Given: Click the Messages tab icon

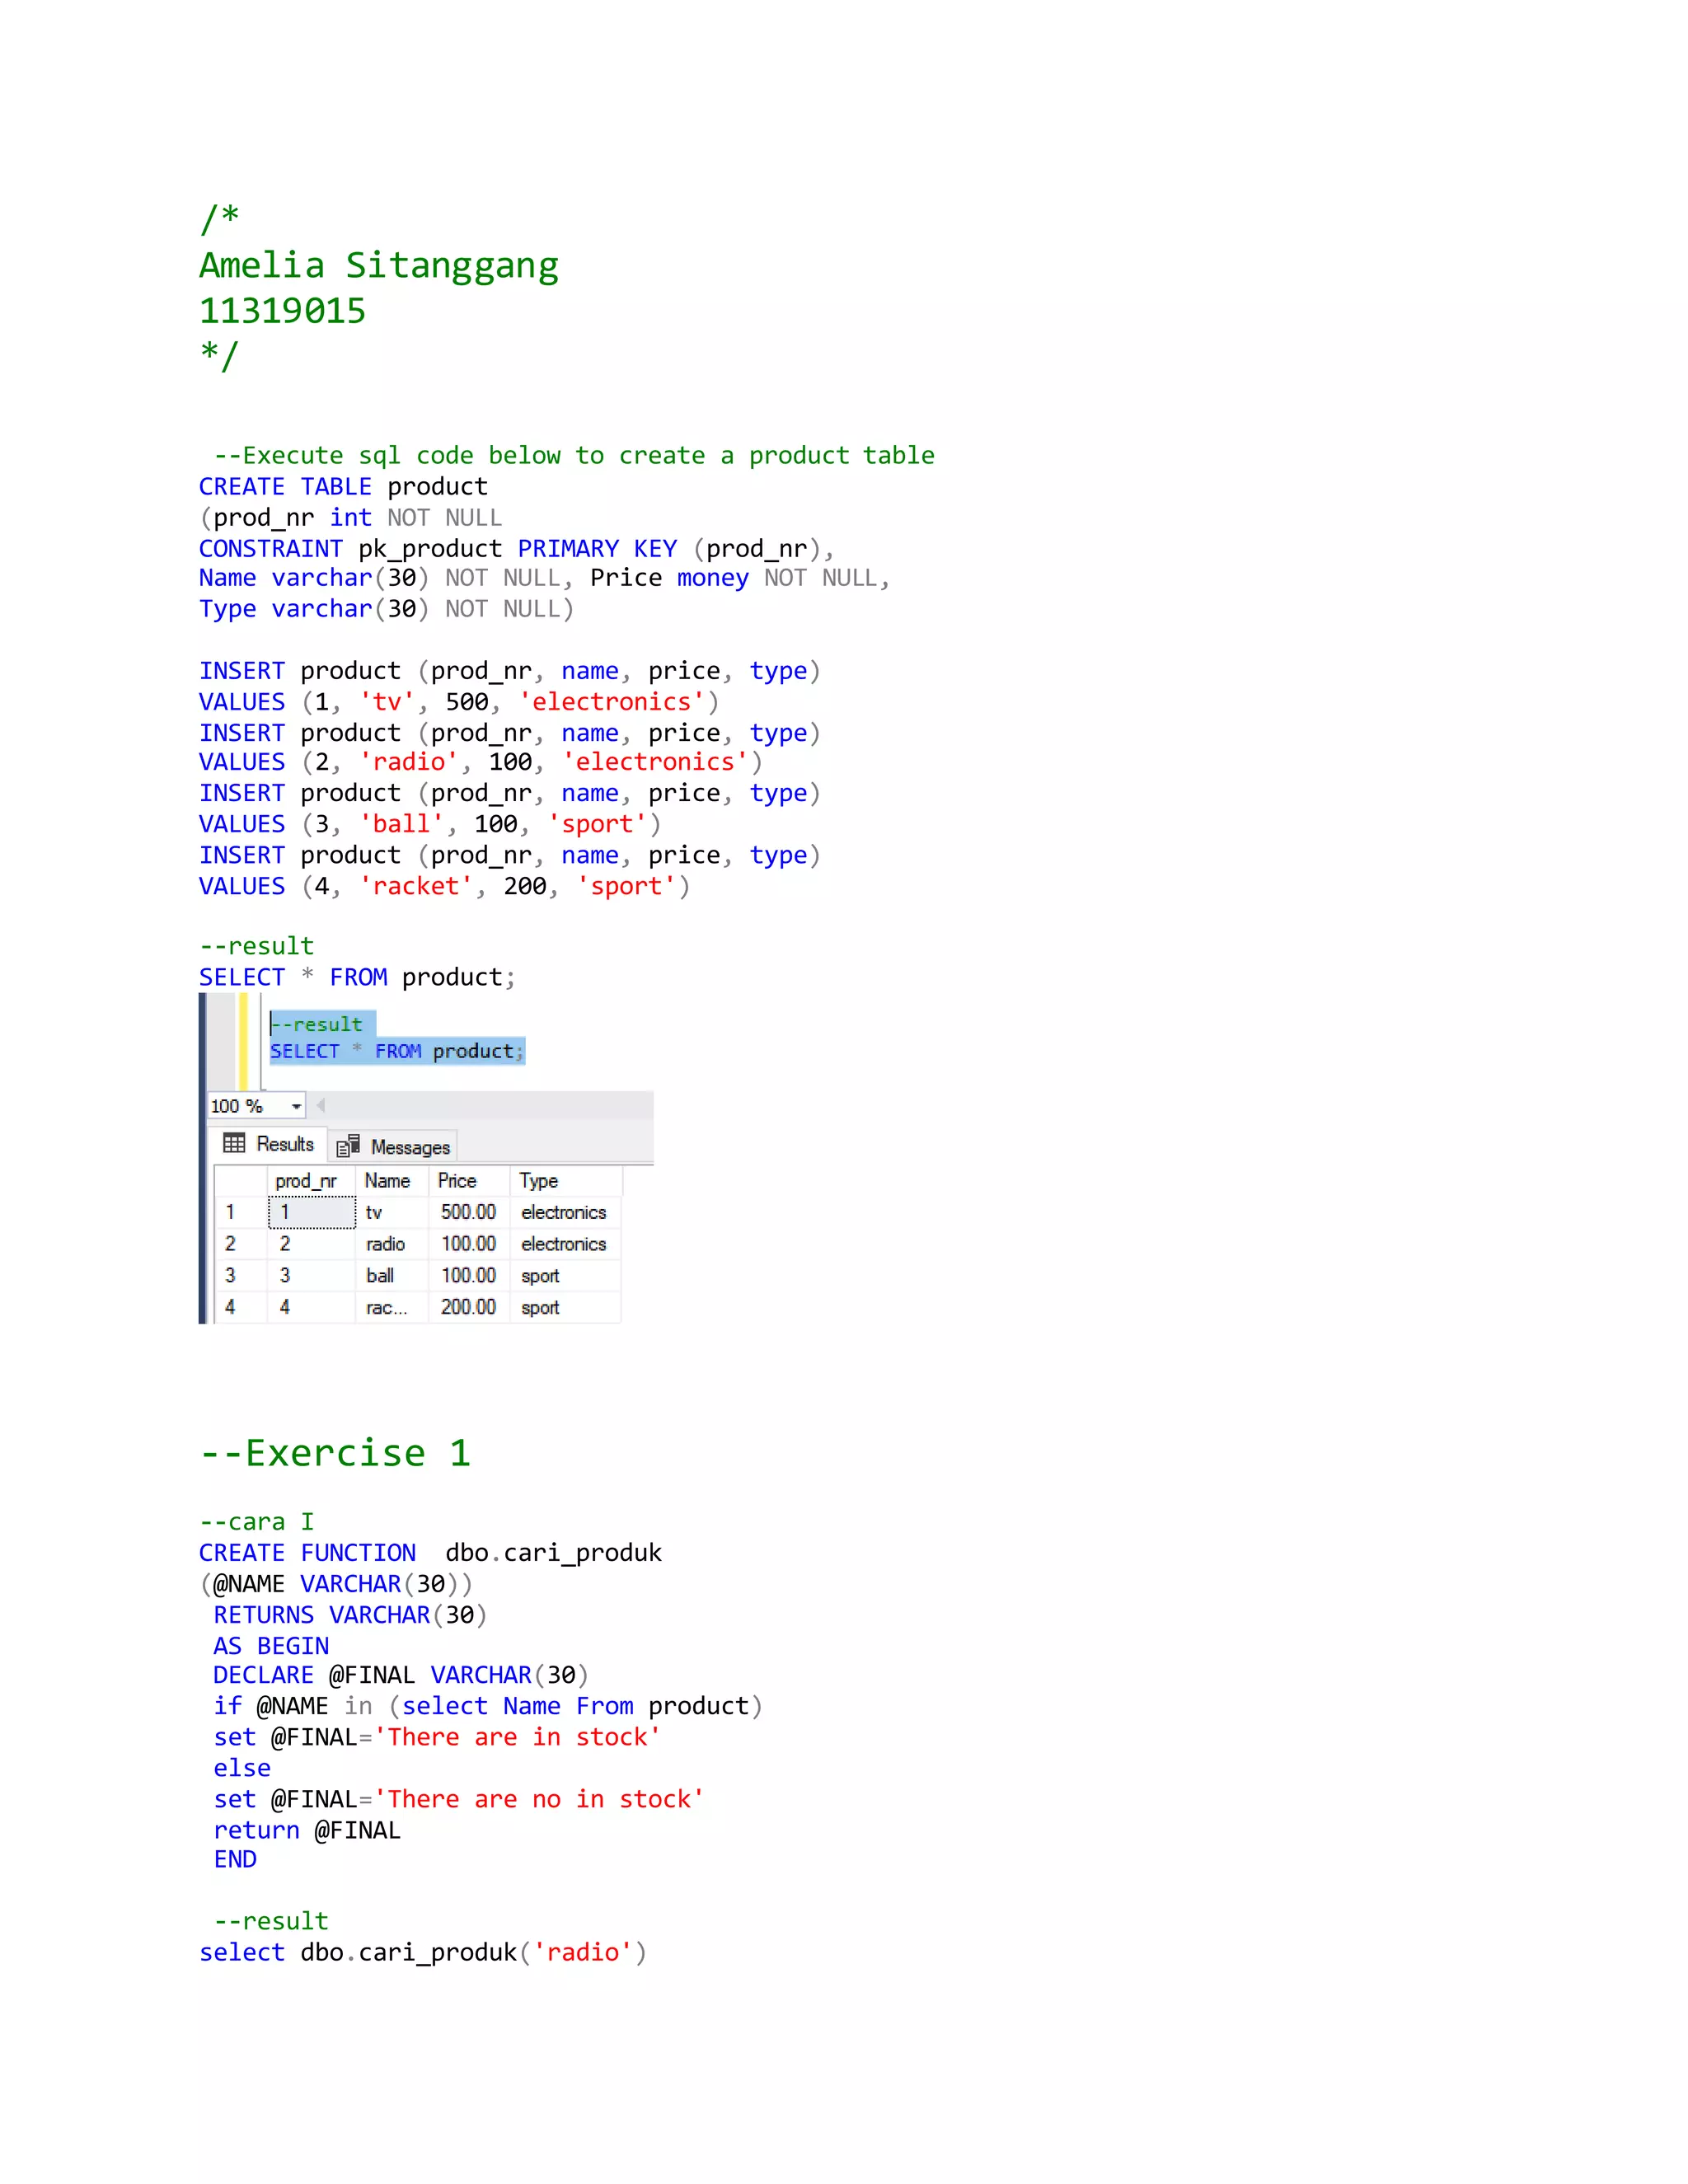Looking at the screenshot, I should click(348, 1146).
